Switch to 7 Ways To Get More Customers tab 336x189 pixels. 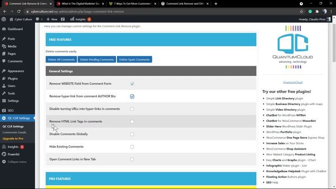pos(132,4)
